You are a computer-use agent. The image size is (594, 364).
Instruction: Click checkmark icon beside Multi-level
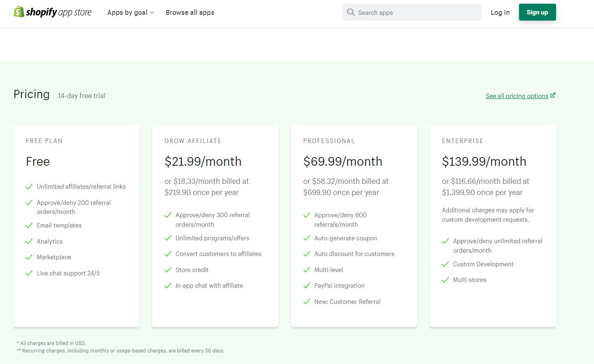click(307, 270)
